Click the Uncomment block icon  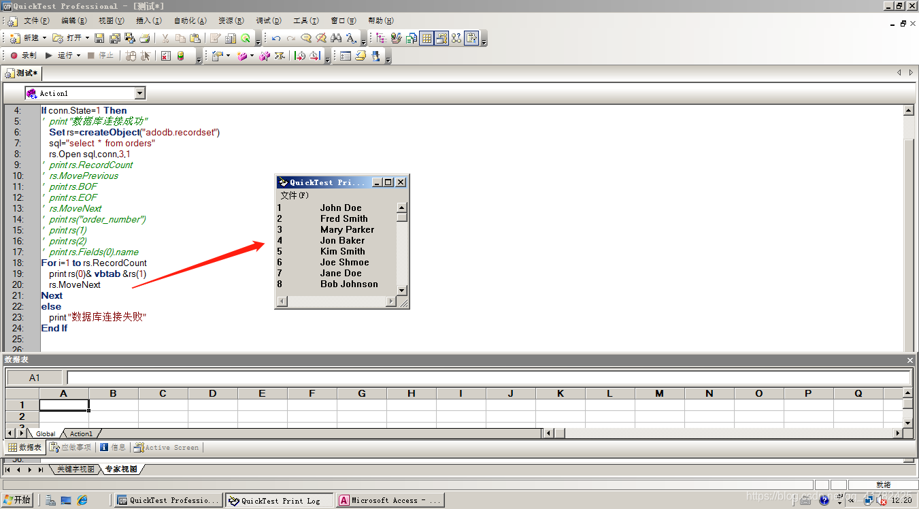(x=321, y=38)
